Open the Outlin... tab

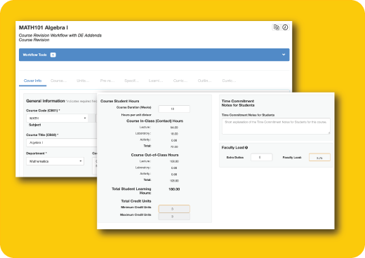pos(204,81)
